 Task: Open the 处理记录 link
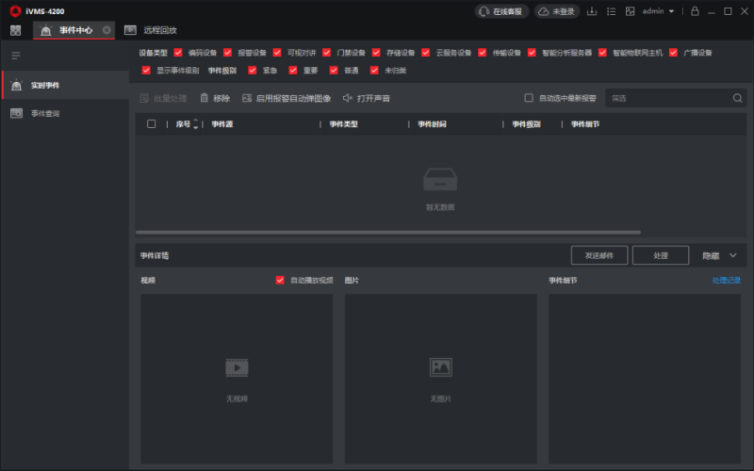(x=726, y=280)
